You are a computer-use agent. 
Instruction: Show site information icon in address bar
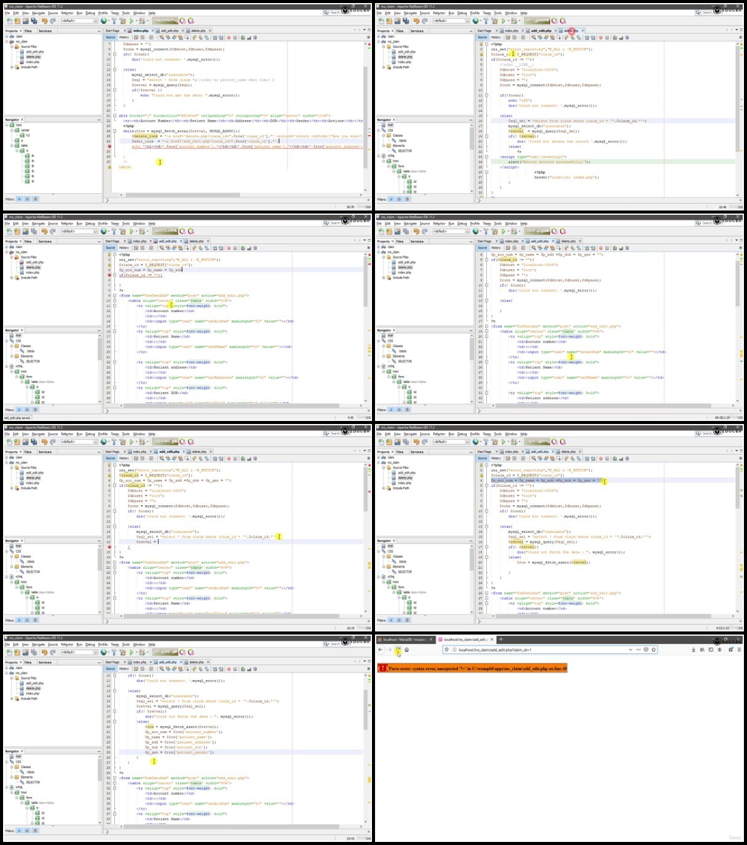coord(454,649)
